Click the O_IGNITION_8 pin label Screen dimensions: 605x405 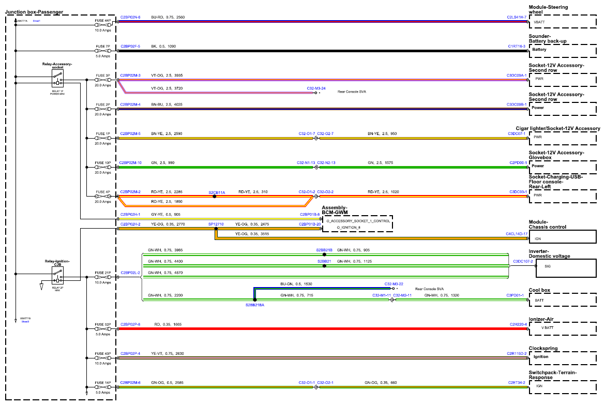coord(349,228)
